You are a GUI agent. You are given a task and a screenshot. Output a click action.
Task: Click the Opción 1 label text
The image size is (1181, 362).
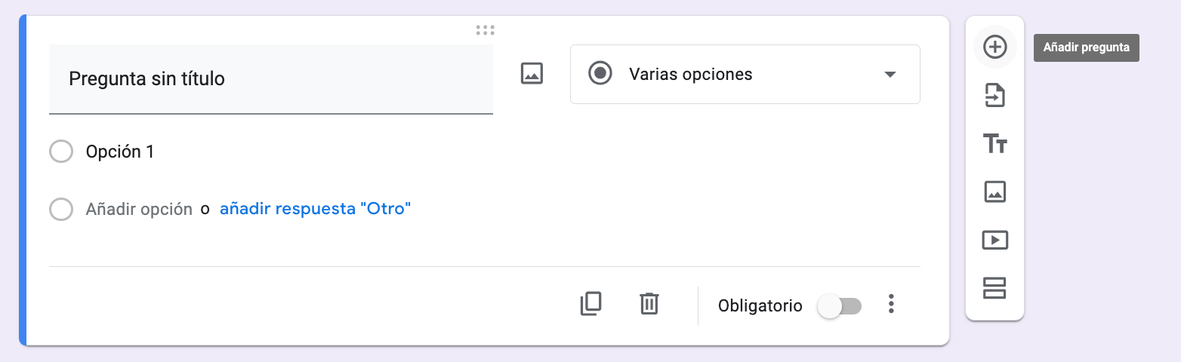(120, 152)
